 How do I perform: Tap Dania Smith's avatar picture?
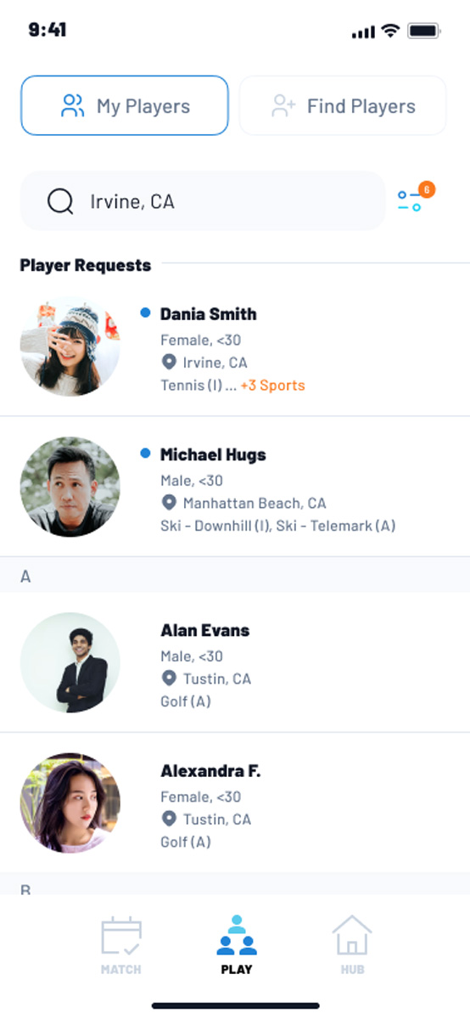tap(70, 346)
